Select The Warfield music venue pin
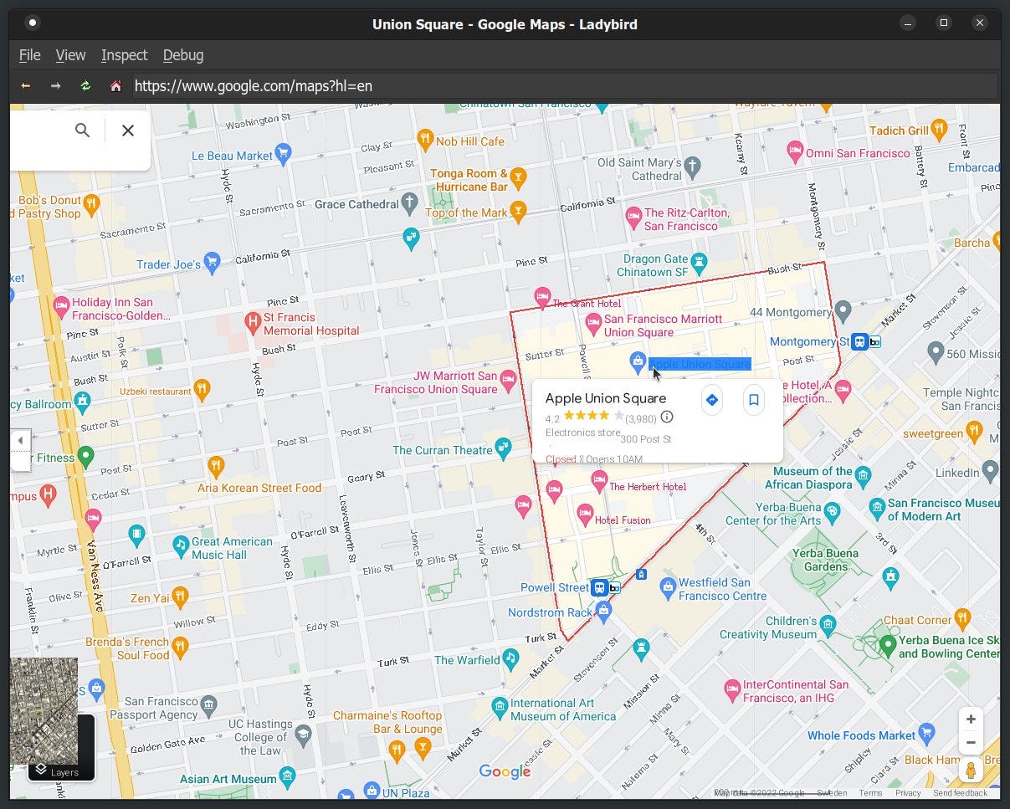The height and width of the screenshot is (809, 1010). tap(511, 658)
